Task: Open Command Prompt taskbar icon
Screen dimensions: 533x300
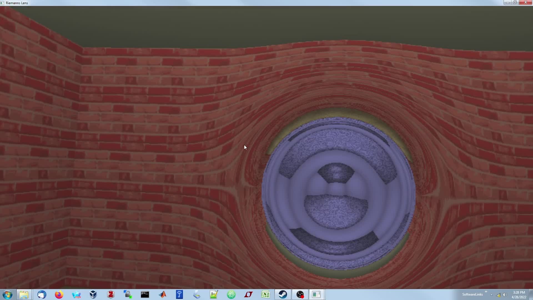Action: (x=145, y=294)
